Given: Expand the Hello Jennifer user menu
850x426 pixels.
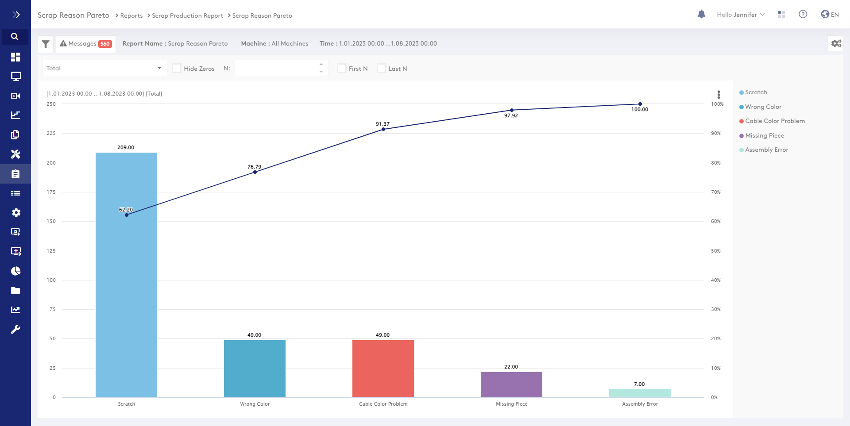Looking at the screenshot, I should click(740, 15).
